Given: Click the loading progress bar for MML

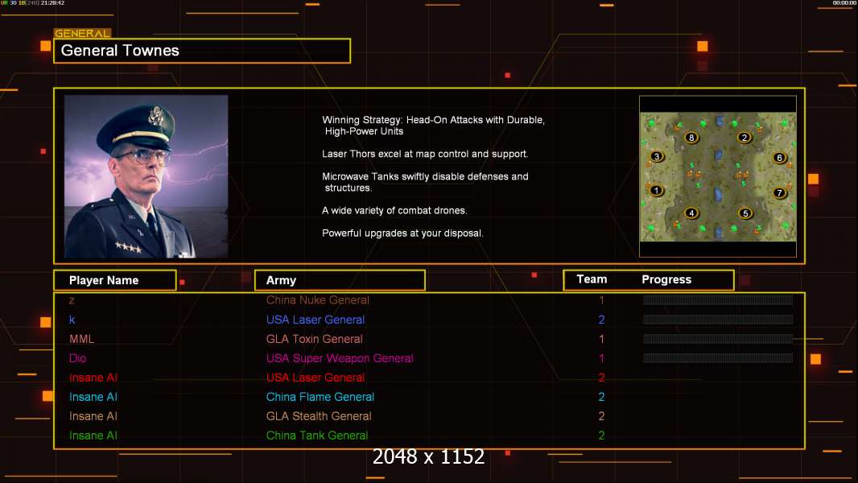Looking at the screenshot, I should (718, 339).
